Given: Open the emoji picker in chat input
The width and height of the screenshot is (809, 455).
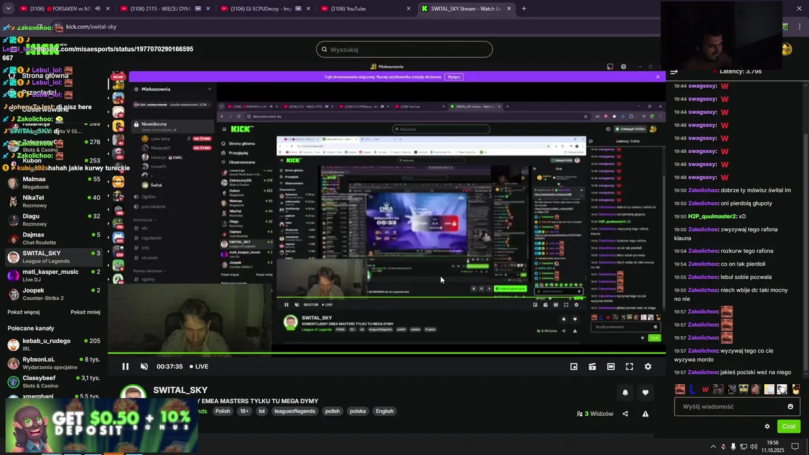Looking at the screenshot, I should [x=790, y=406].
